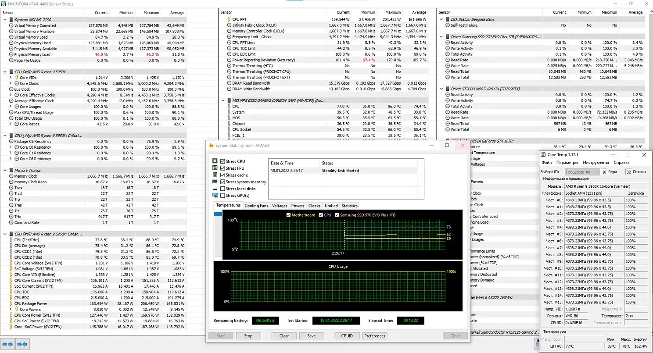Open the Параметры menu in Core Temp
This screenshot has width=653, height=353.
click(567, 163)
